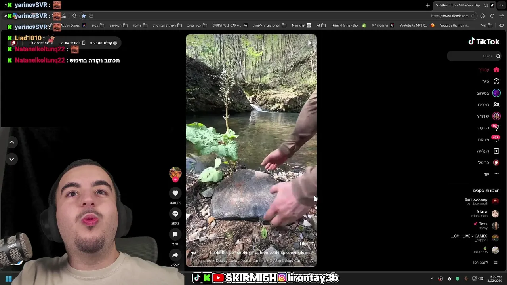Click the #outdoorcooking hashtag

pos(270,253)
